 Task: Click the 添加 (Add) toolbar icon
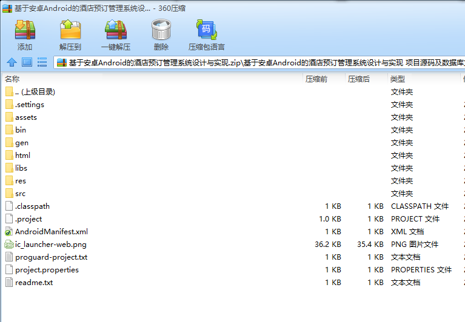[25, 30]
